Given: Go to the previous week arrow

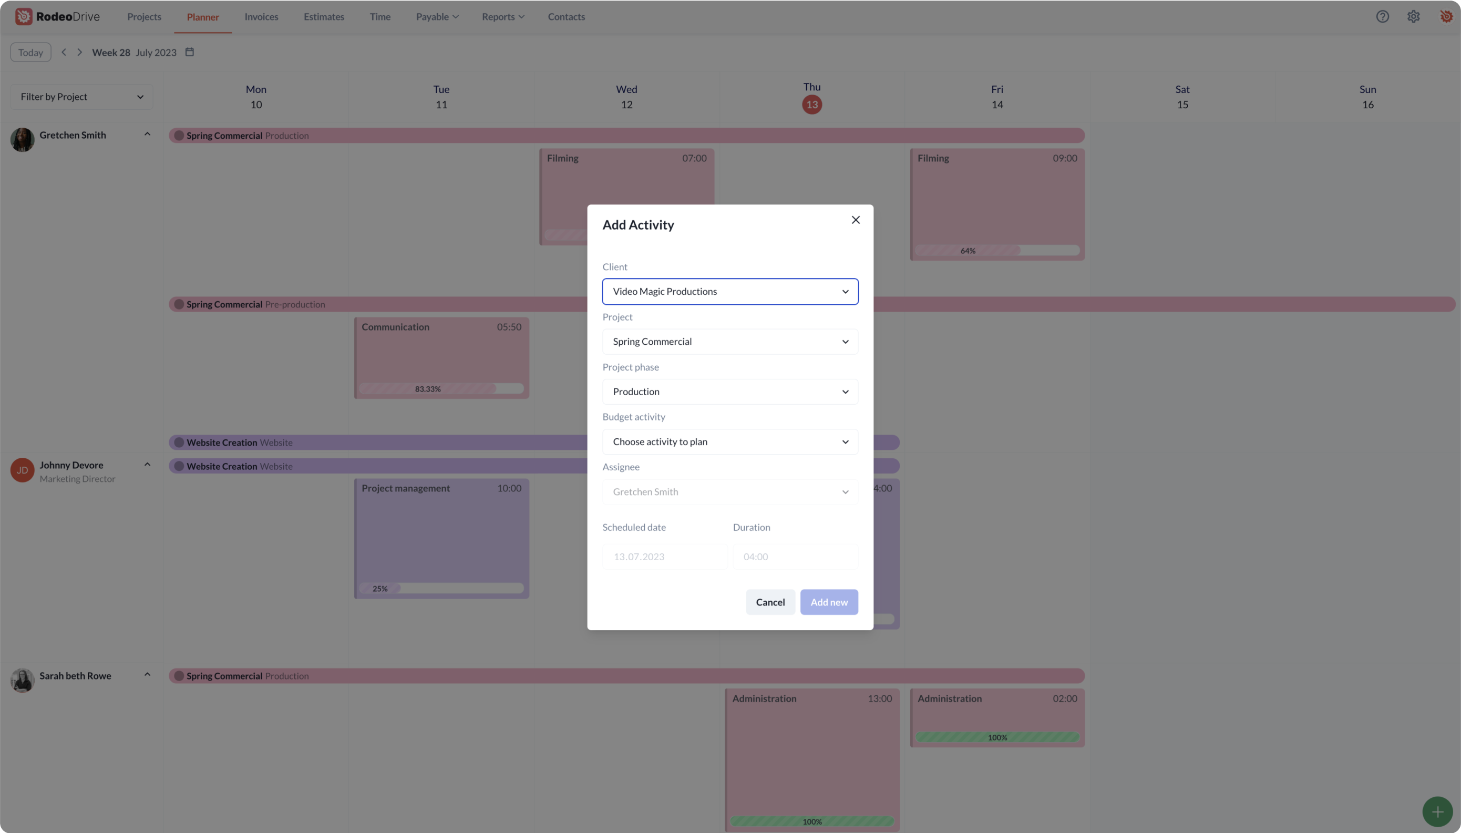Looking at the screenshot, I should [x=64, y=52].
